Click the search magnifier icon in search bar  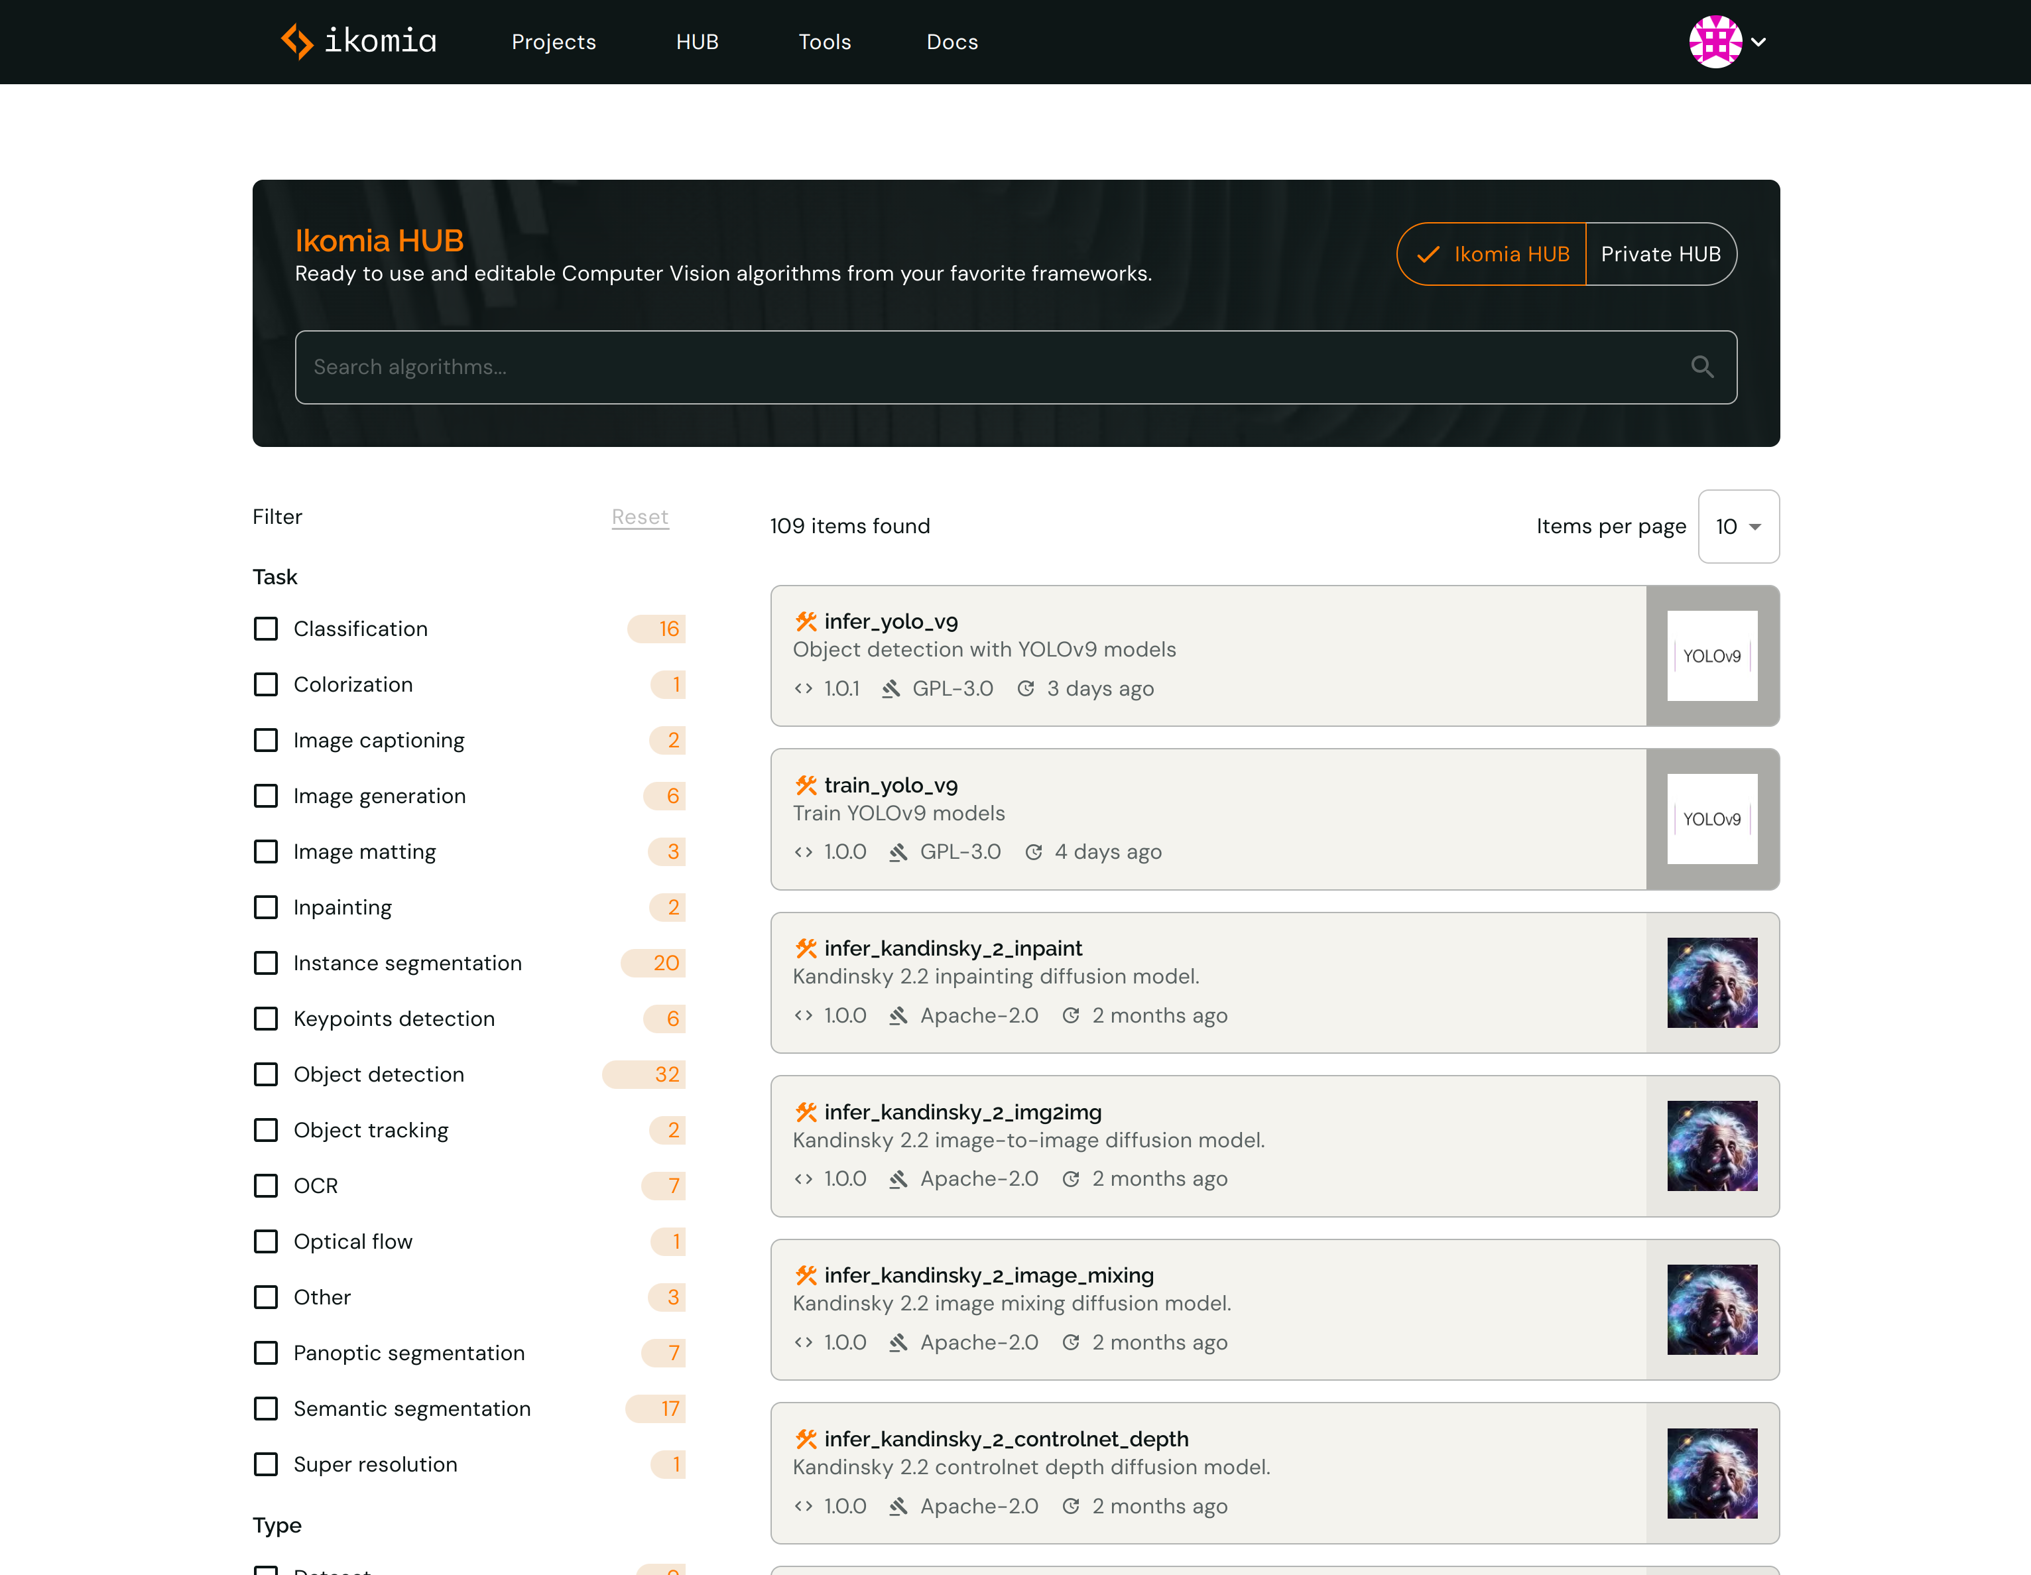pos(1703,366)
